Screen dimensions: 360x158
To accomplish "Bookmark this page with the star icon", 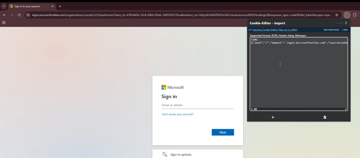I will tap(337, 15).
